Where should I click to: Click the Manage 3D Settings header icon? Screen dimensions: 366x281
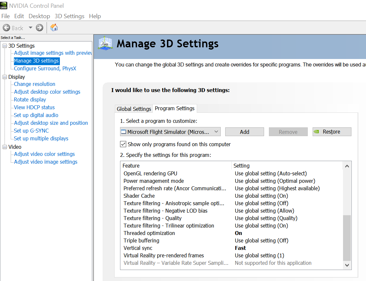click(105, 43)
